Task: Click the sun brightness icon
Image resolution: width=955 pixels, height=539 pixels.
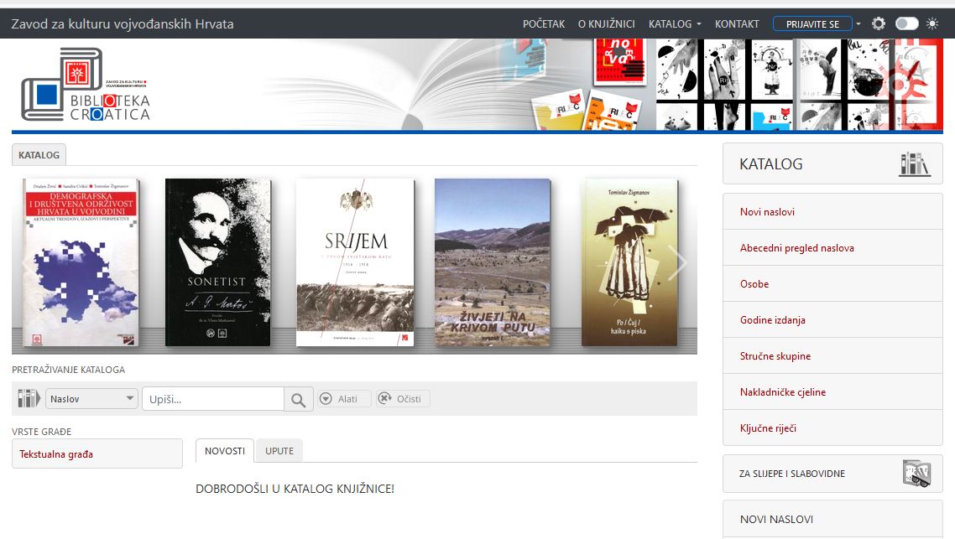Action: click(x=932, y=23)
